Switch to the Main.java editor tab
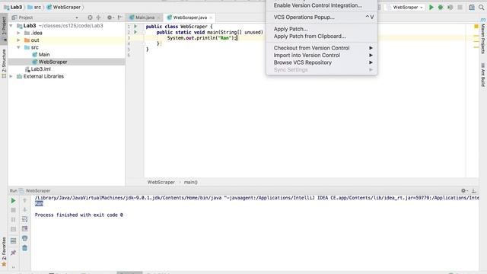Screen dimensions: 487x274 [145, 18]
